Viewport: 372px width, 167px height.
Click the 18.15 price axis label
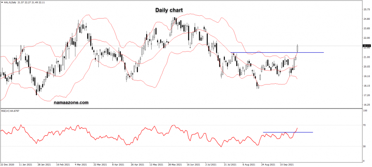coord(366,86)
